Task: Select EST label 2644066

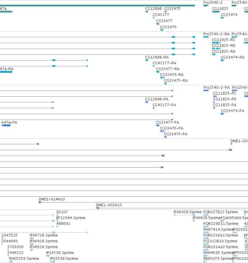Action: (x=9, y=241)
